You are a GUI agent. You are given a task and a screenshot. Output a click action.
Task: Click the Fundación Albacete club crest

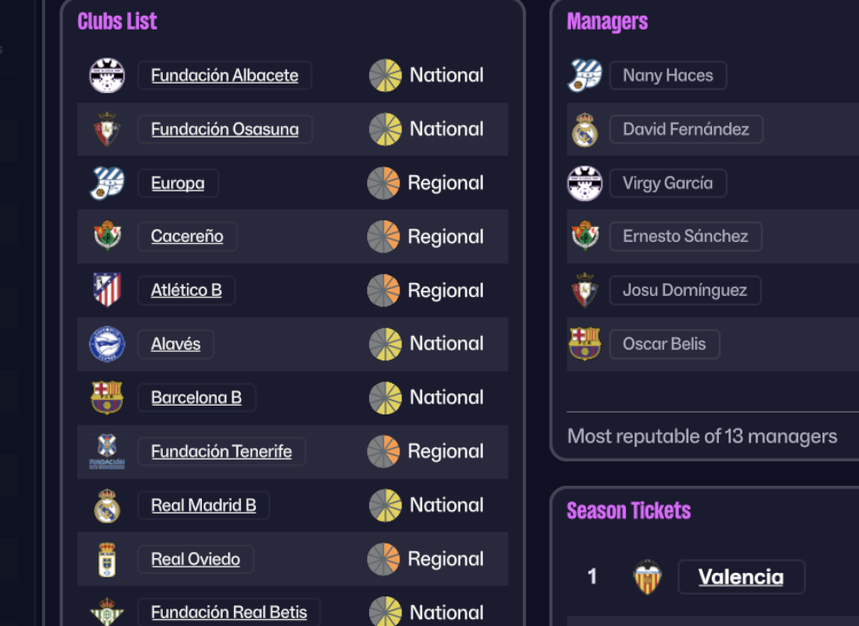point(107,76)
